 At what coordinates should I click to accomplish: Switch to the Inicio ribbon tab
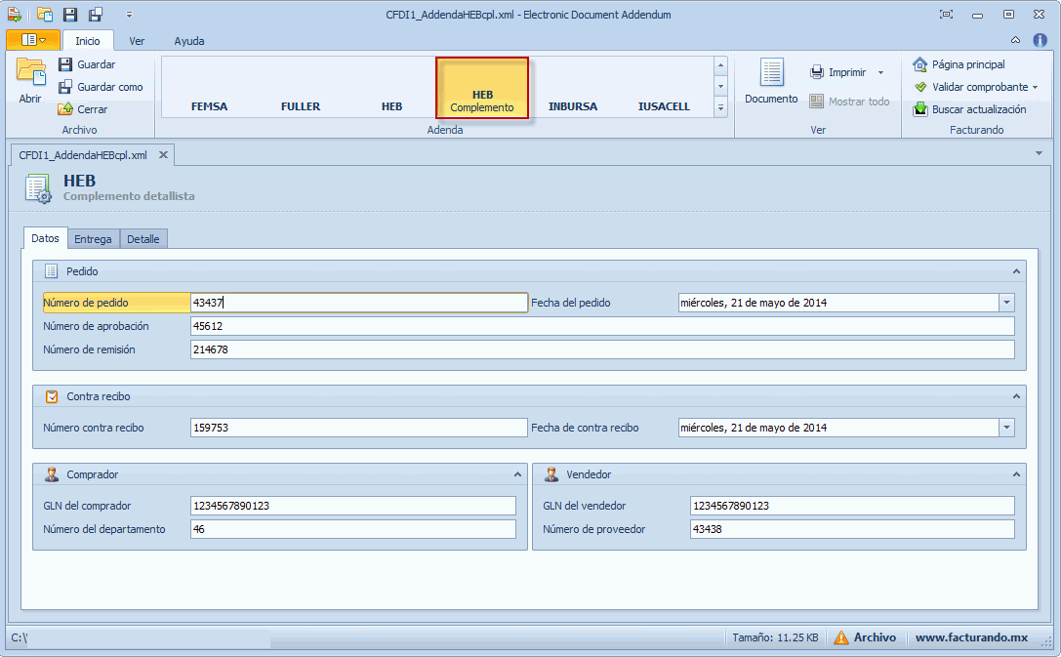[87, 41]
